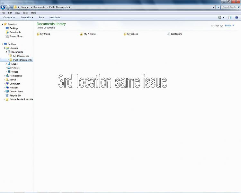Open the Edit menu
Screen dimensions: 241x193
coord(10,13)
